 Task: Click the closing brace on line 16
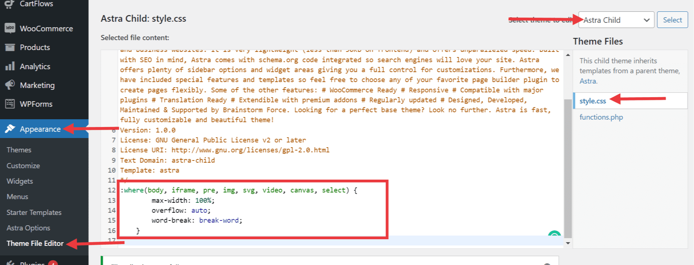[x=138, y=231]
